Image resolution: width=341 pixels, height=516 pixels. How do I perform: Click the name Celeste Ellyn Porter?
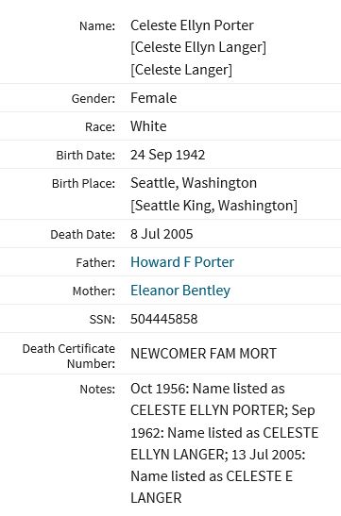coord(192,25)
